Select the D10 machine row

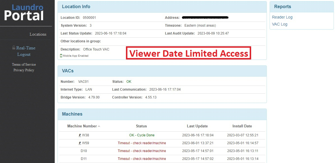[x=162, y=151]
